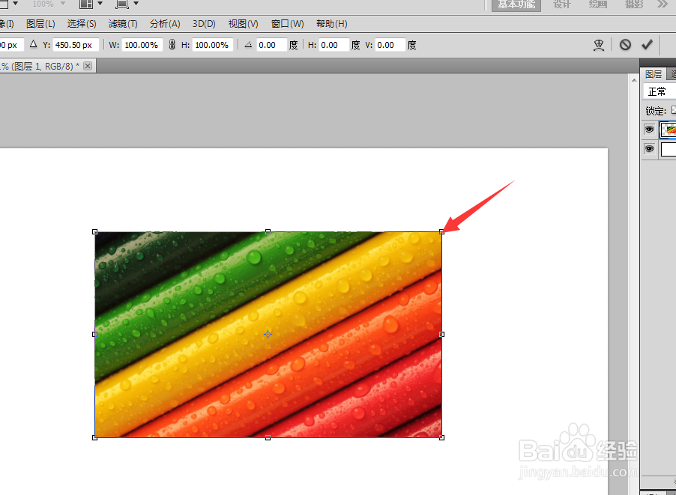Open the Screen Mode dropdown arrow
This screenshot has height=495, width=676.
point(136,4)
